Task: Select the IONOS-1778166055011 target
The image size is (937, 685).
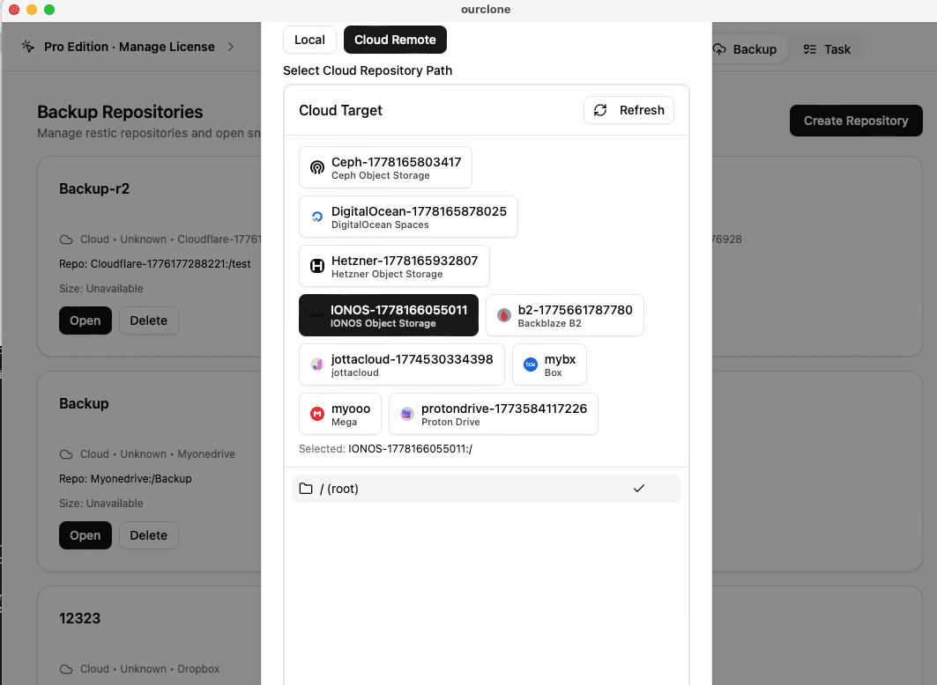Action: pyautogui.click(x=389, y=315)
